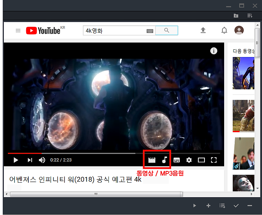This screenshot has width=262, height=215.
Task: Open the upload video icon
Action: click(203, 30)
